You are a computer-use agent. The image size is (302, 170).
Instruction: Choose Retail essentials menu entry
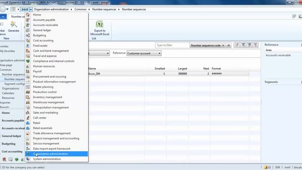click(42, 128)
